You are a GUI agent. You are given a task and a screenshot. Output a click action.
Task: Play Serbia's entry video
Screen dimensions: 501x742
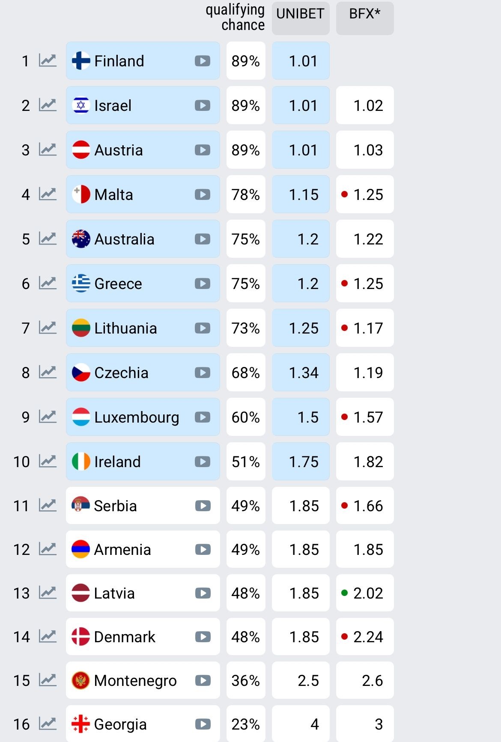pyautogui.click(x=203, y=506)
